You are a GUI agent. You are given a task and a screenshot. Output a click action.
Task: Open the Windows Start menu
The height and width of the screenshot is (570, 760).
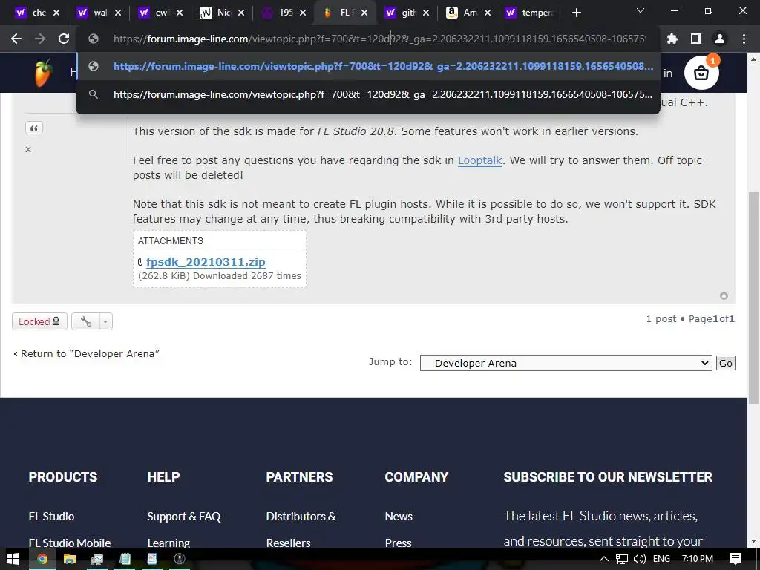tap(13, 559)
